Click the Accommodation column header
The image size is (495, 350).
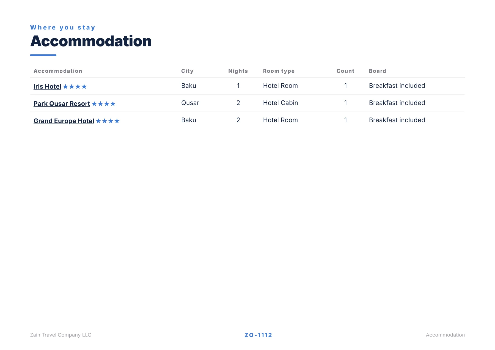click(58, 71)
